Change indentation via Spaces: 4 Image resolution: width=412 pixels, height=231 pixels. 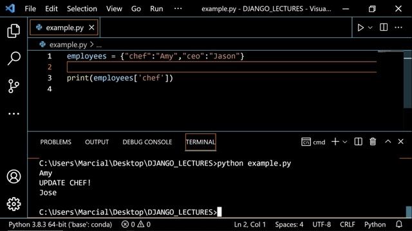pyautogui.click(x=289, y=225)
